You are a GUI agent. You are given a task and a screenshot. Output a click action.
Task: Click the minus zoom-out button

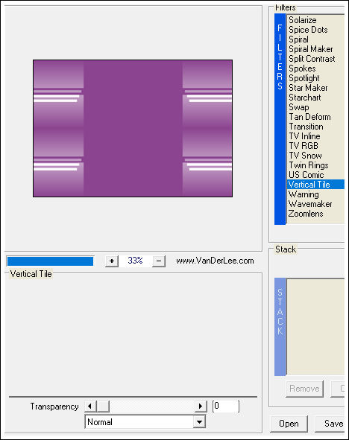coord(159,261)
